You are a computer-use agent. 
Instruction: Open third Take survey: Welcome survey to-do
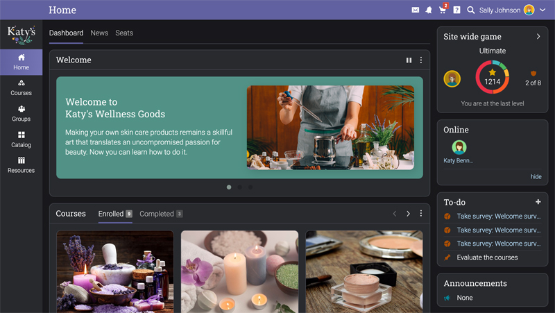pyautogui.click(x=499, y=243)
